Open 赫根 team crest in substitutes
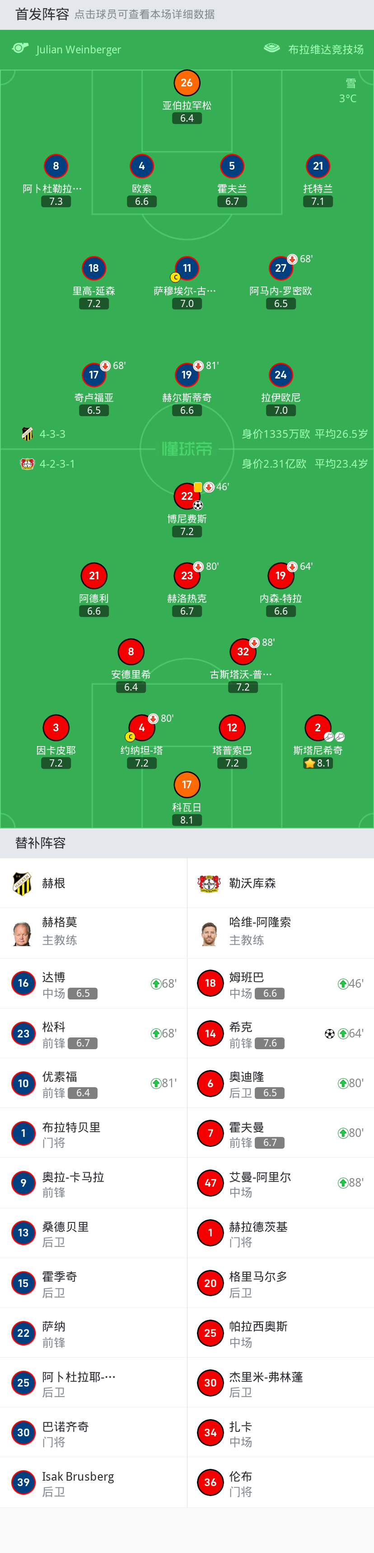The height and width of the screenshot is (1553, 374). (x=23, y=883)
